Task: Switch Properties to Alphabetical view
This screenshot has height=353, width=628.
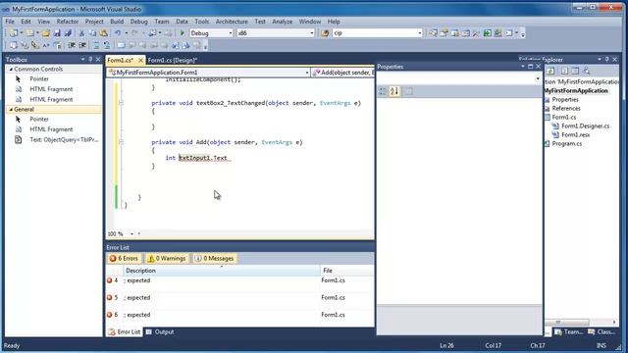Action: tap(394, 91)
